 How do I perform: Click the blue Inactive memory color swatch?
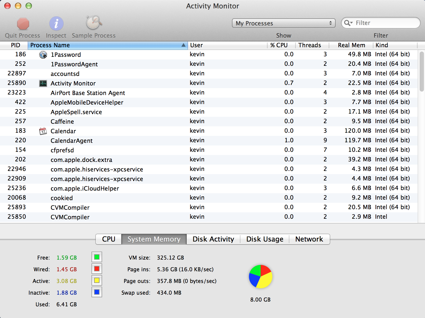click(x=97, y=292)
